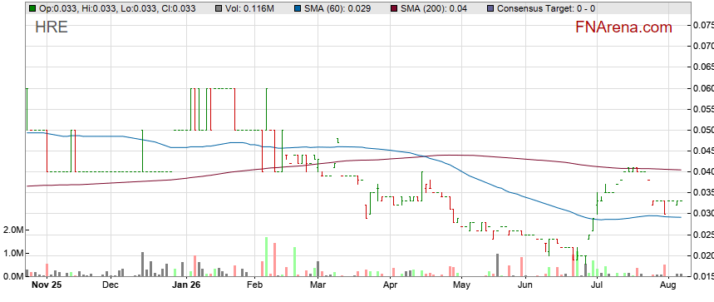
Task: Click the 0.065 price axis label
Action: [703, 67]
